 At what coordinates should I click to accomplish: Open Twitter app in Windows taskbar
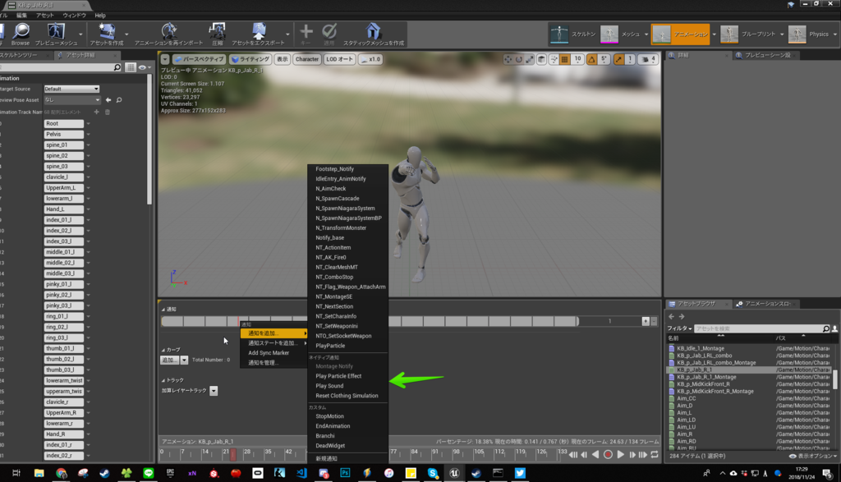[520, 473]
